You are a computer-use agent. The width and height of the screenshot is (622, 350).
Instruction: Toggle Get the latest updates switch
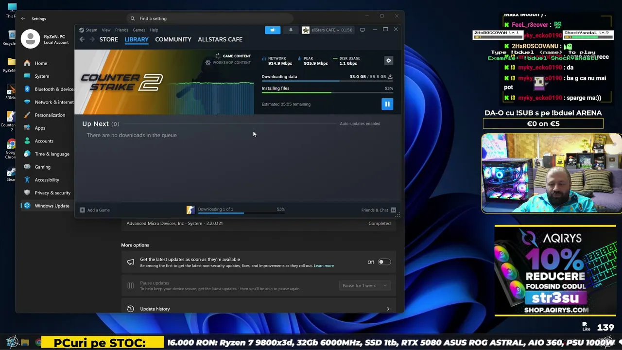[384, 262]
